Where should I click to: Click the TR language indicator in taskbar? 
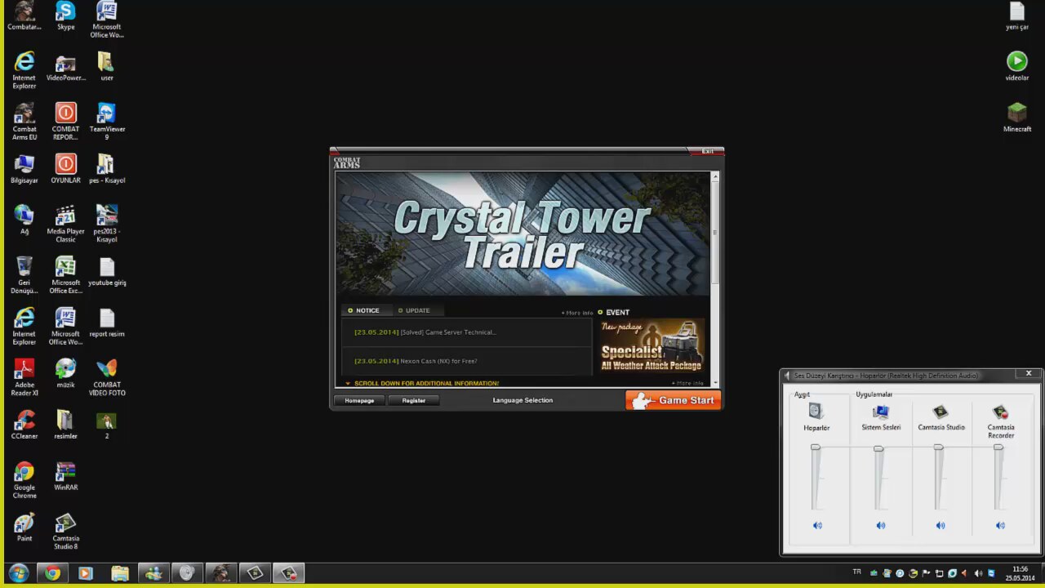[x=856, y=572]
